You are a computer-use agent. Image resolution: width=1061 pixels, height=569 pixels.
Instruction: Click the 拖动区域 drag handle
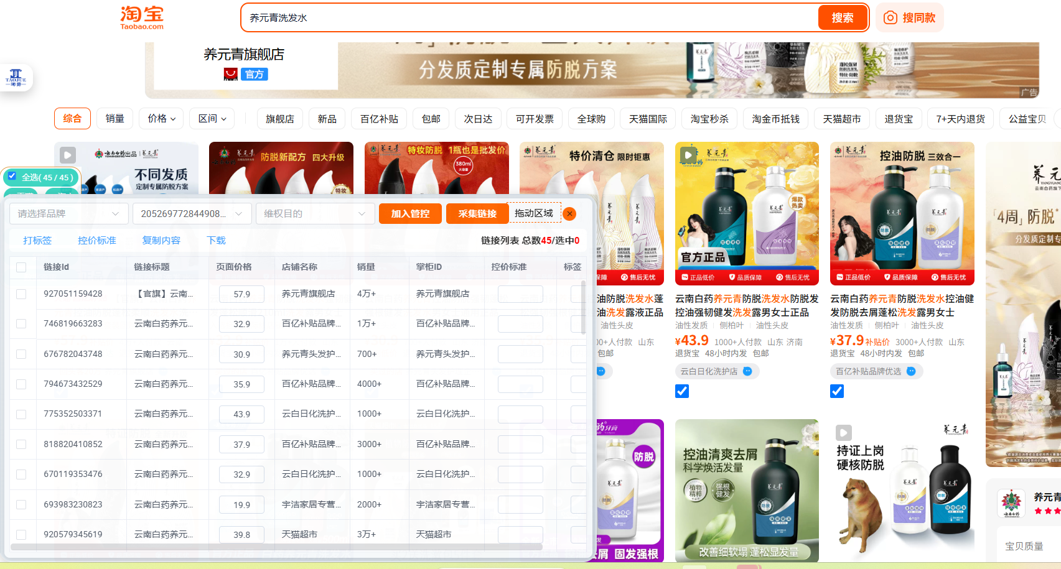(534, 213)
